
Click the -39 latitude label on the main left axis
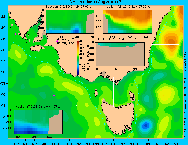(3, 83)
